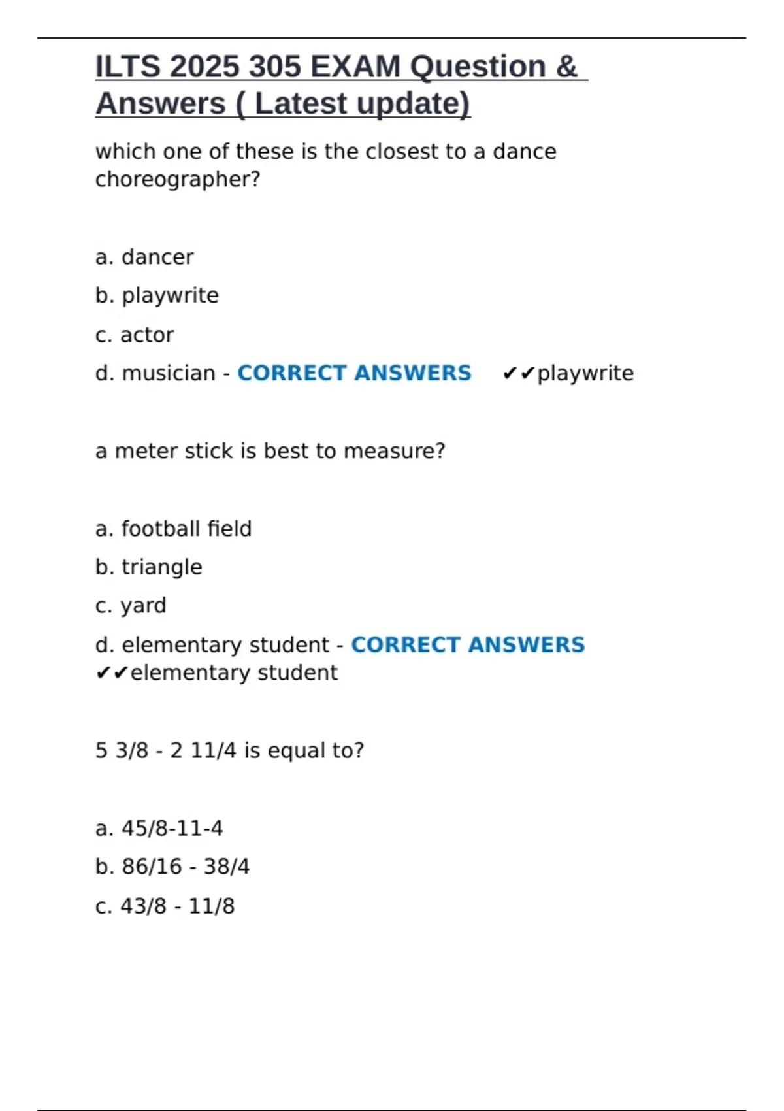Select option a. dancer
This screenshot has height=1111, width=784.
pos(144,257)
